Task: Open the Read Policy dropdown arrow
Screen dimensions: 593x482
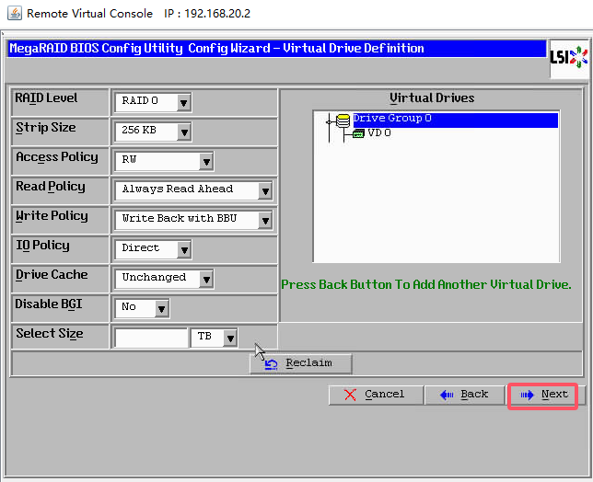Action: pos(265,191)
